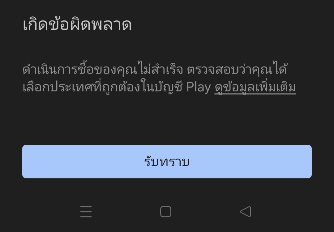Tap the system back button
The image size is (334, 232).
tap(246, 212)
